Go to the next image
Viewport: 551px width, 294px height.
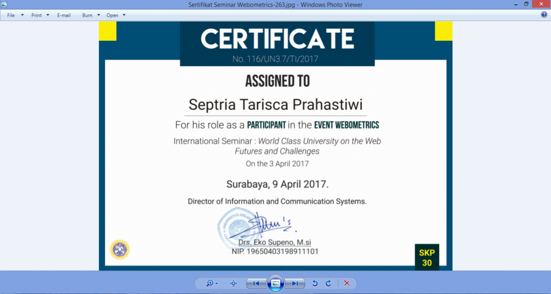pos(295,283)
